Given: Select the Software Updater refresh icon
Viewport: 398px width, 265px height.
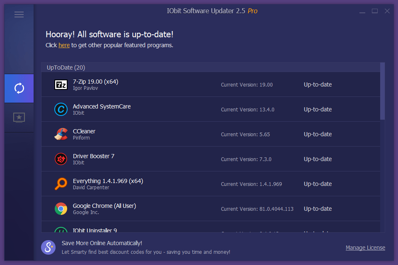Looking at the screenshot, I should [x=19, y=88].
